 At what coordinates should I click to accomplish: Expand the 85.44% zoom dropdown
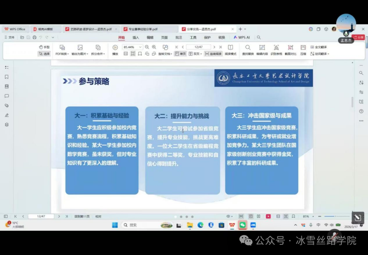[x=140, y=47]
